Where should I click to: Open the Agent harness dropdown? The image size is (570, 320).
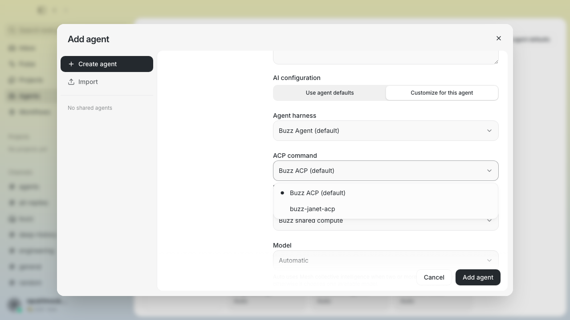(386, 131)
